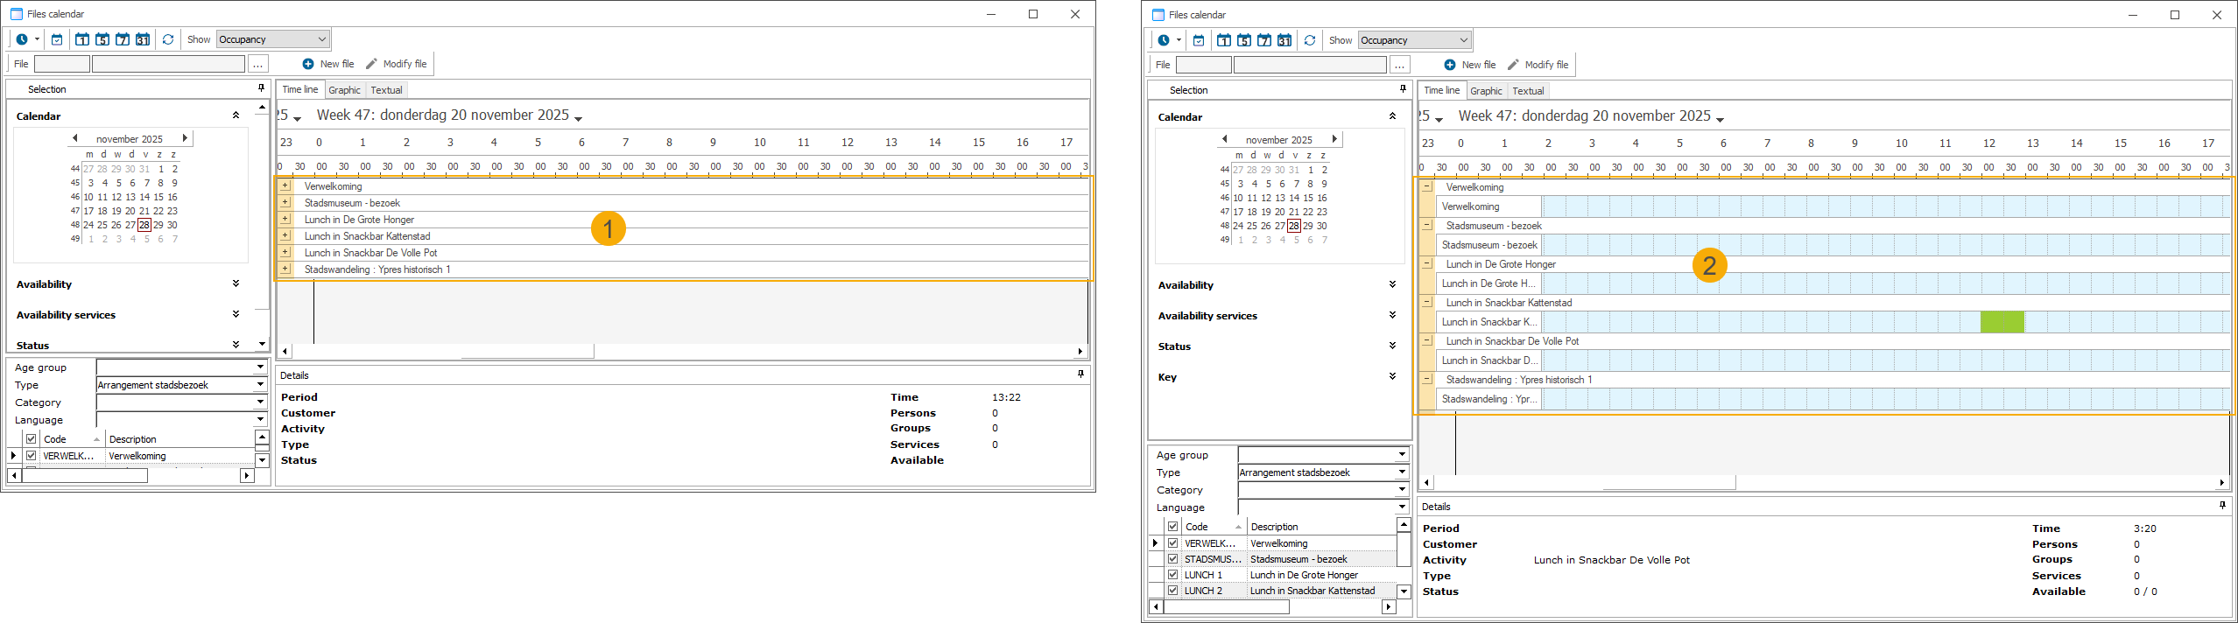Select 1-day view icon in right window
Viewport: 2238px width, 623px height.
point(1223,40)
